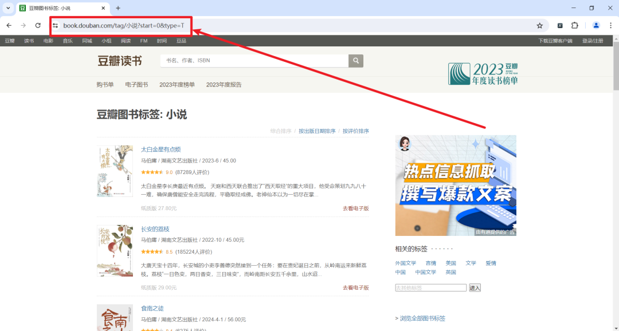
Task: Click the 长安的荔枝 book cover
Action: (x=115, y=250)
